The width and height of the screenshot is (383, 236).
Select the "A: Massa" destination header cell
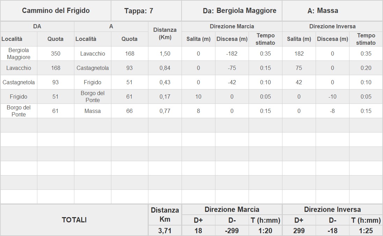(x=323, y=11)
